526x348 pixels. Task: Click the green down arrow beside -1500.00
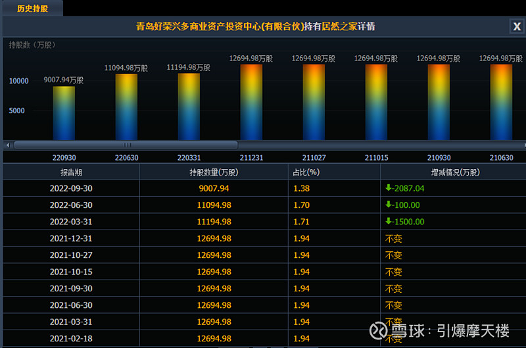tap(389, 221)
